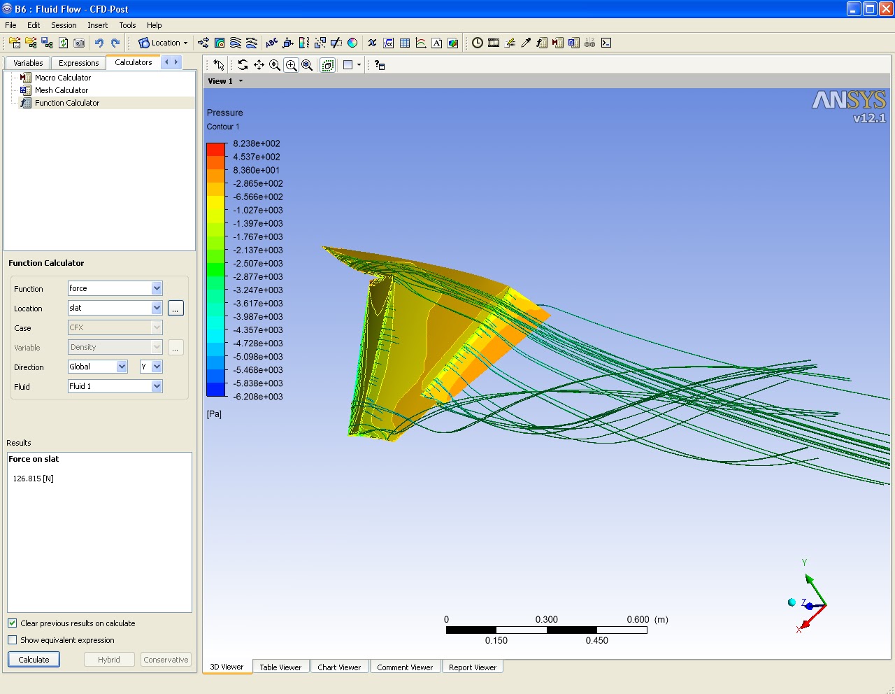Click the Reload results icon
Screen dimensions: 895x694
pos(63,43)
